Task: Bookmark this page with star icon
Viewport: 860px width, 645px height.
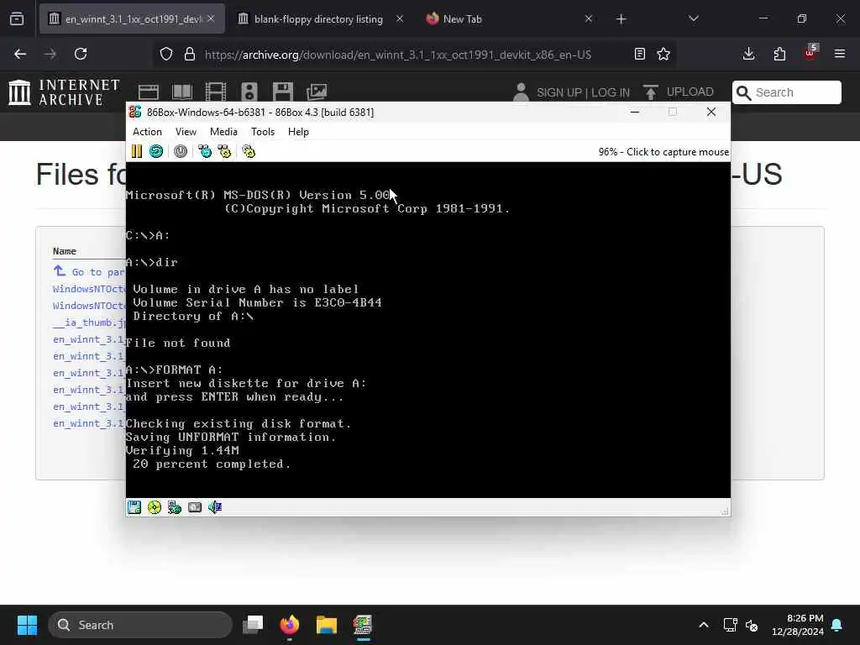Action: 663,54
